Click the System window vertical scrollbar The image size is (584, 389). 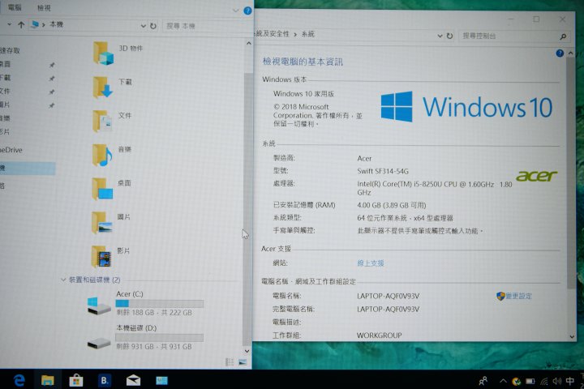point(570,173)
